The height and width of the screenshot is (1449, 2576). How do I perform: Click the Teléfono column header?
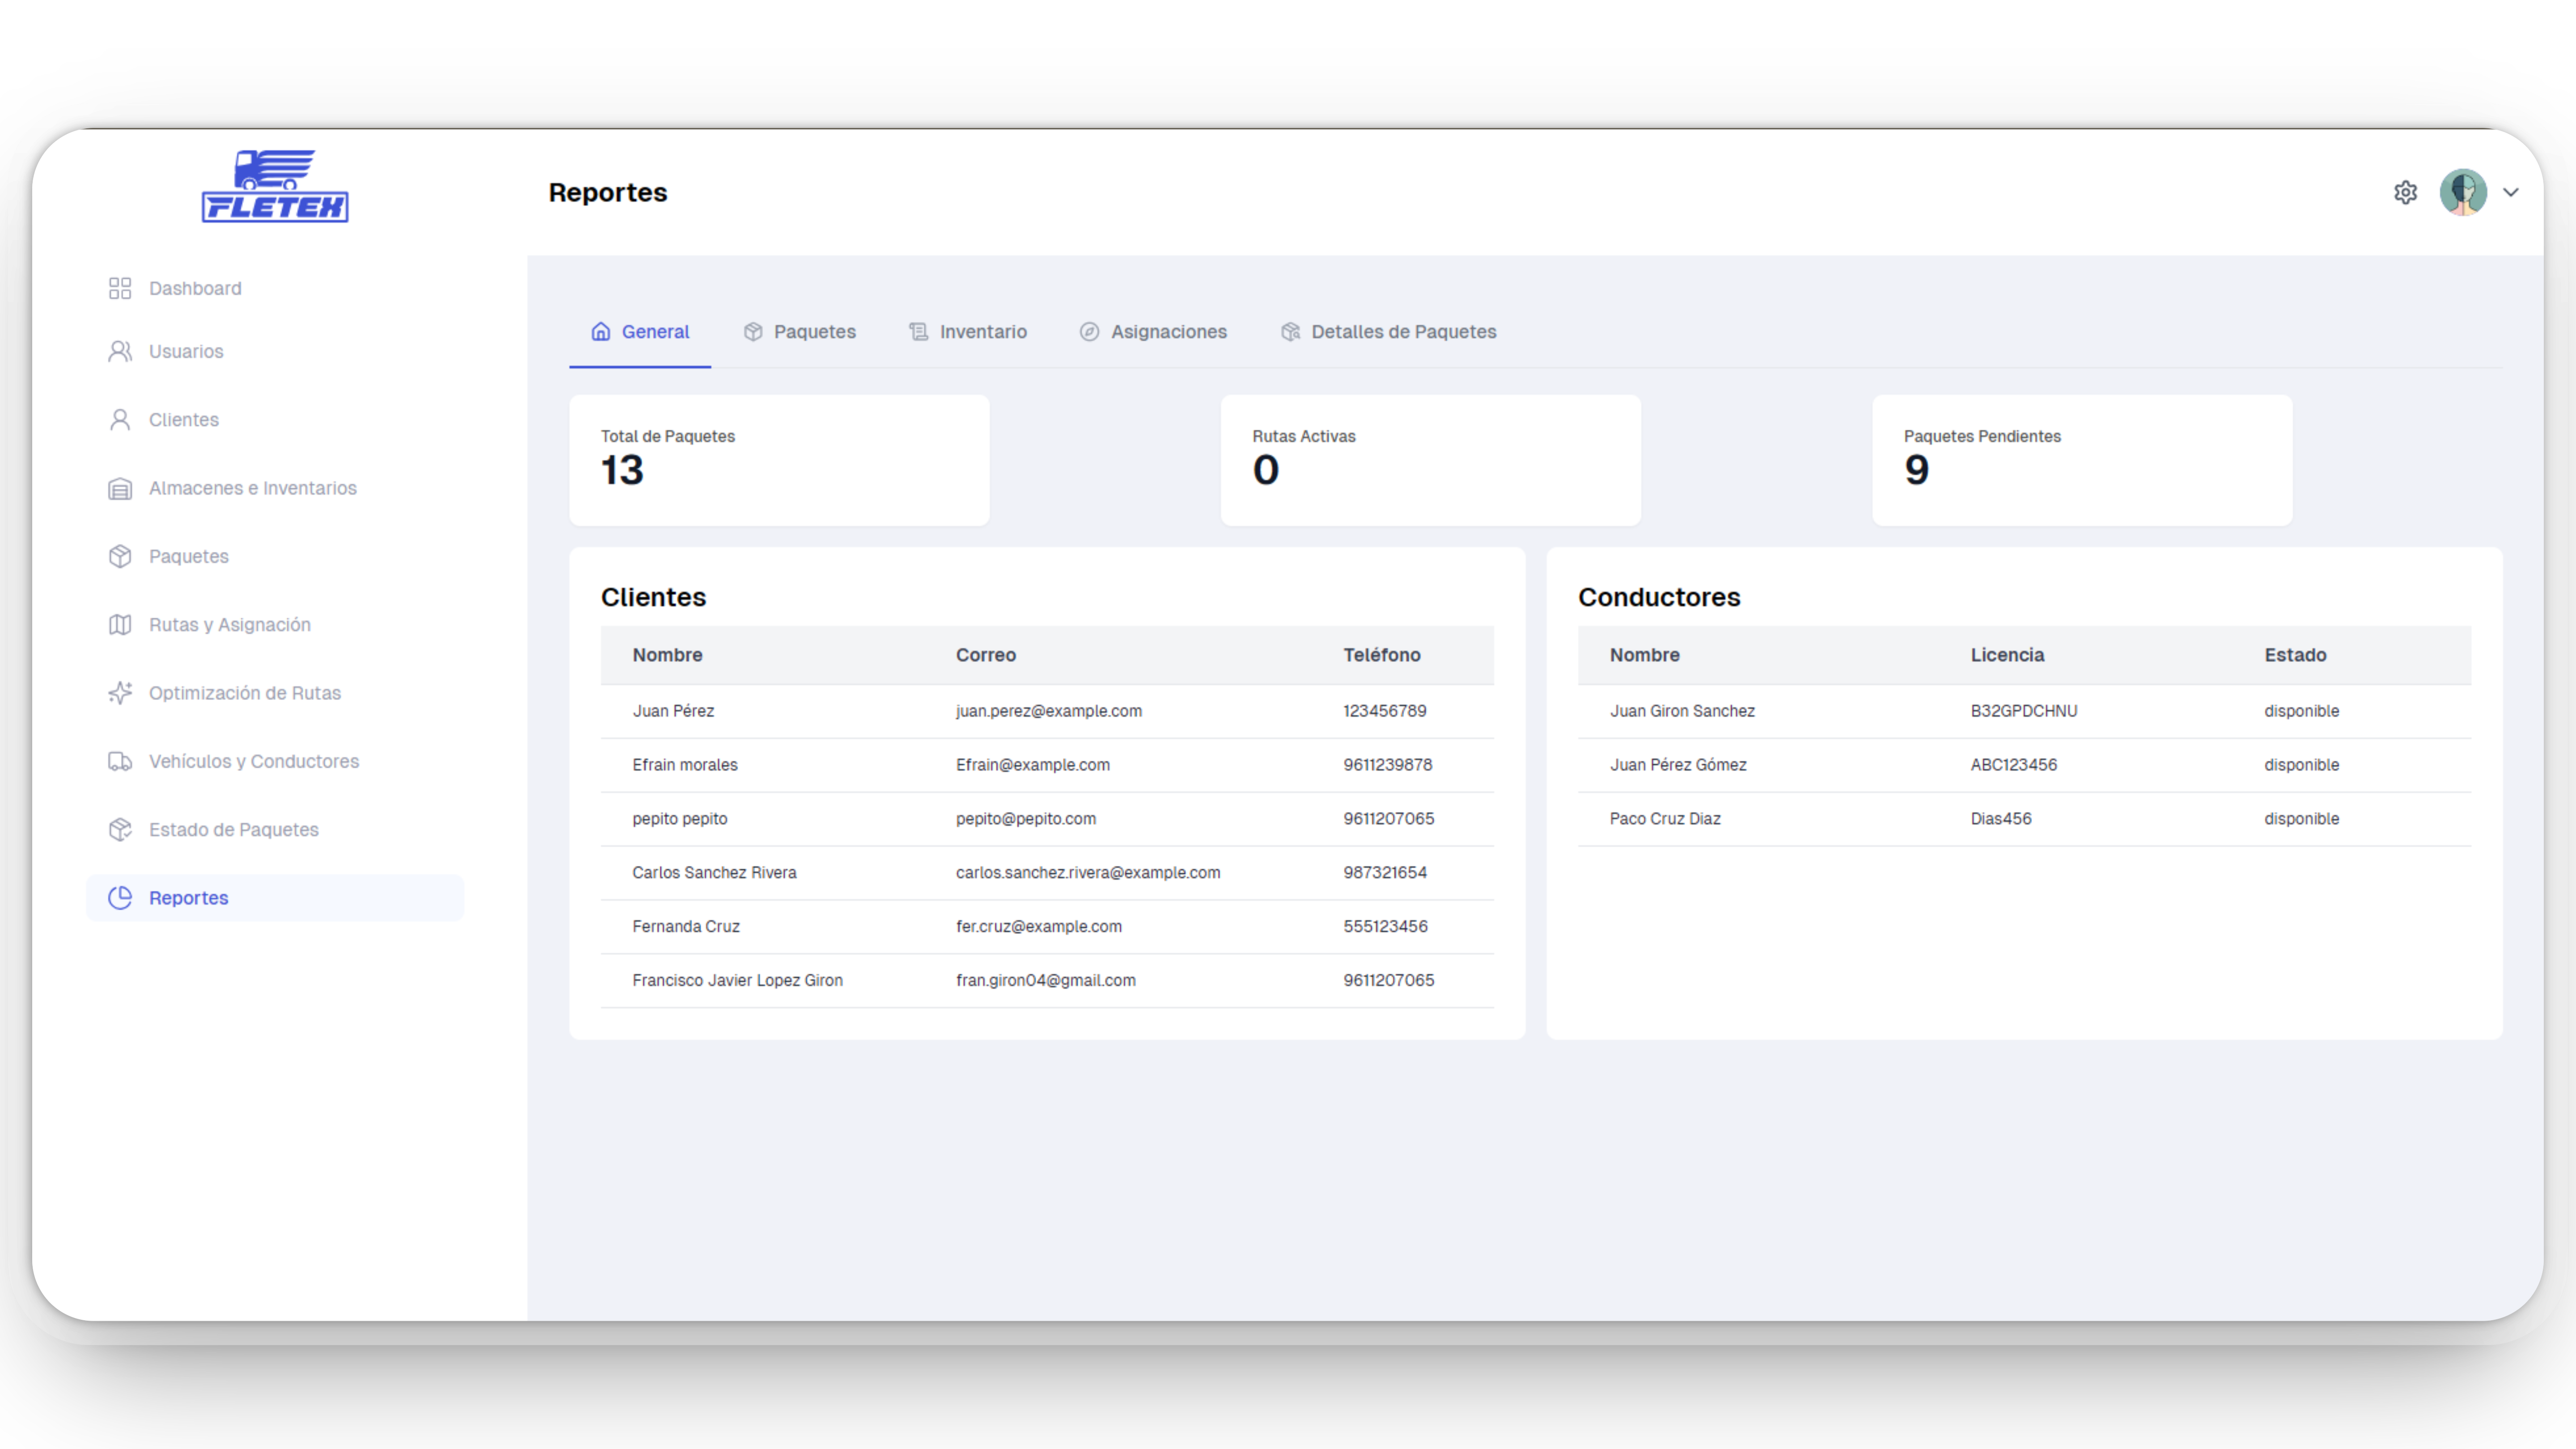click(1382, 655)
